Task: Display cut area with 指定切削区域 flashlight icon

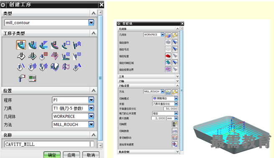Action: (175, 63)
